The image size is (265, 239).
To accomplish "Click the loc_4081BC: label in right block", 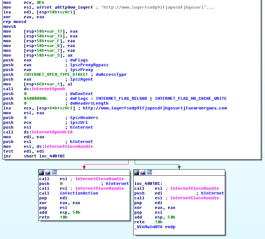I will 148,184.
